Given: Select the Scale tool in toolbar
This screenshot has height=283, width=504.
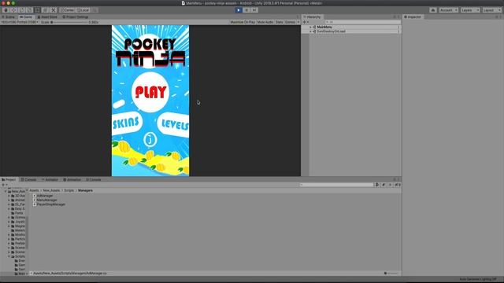Looking at the screenshot, I should 30,10.
